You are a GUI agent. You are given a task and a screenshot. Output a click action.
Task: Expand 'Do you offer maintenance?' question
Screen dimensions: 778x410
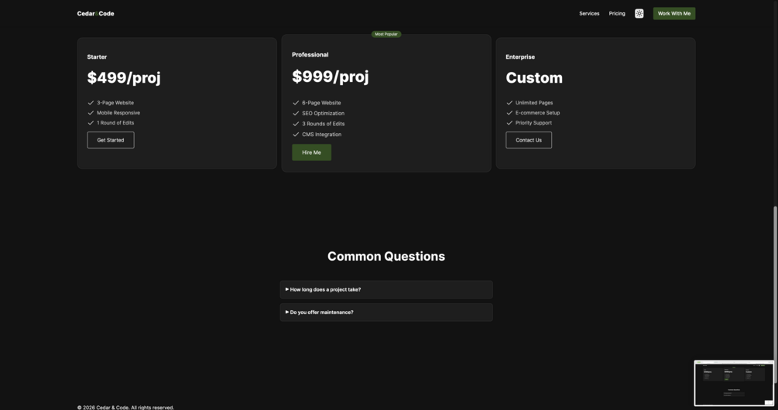(386, 313)
